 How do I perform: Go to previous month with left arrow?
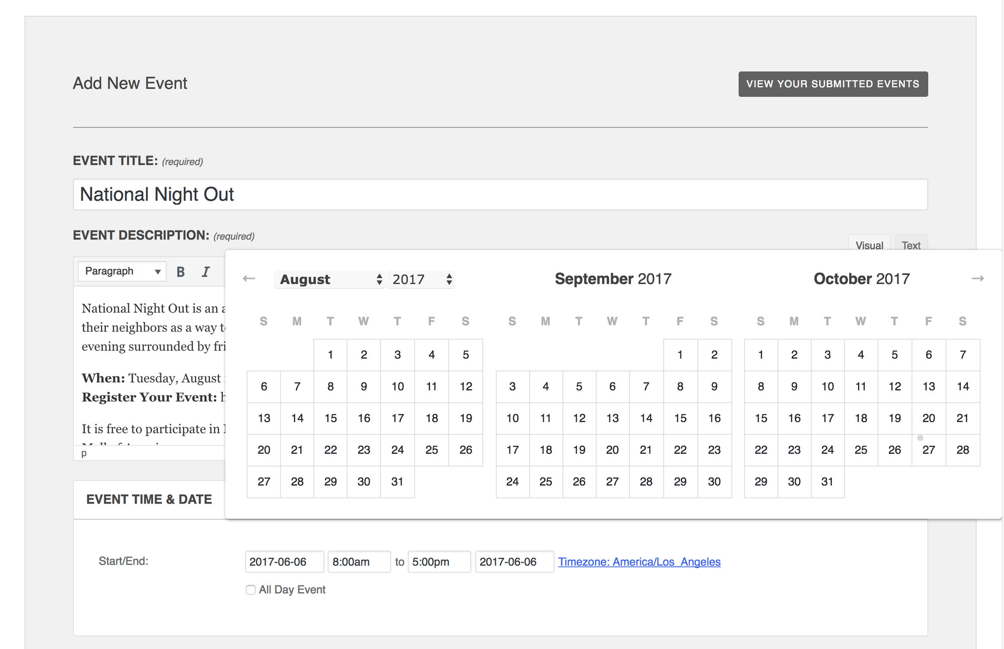click(x=249, y=279)
